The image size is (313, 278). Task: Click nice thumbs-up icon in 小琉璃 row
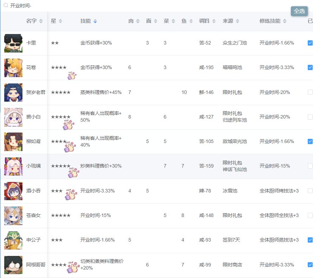tap(73, 172)
